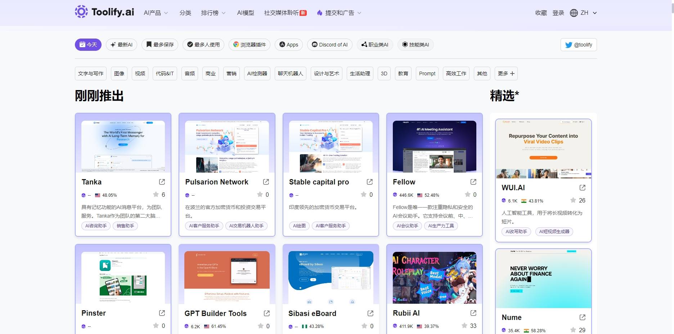This screenshot has height=334, width=674.
Task: Star the GPT Builder Tools card
Action: click(261, 326)
